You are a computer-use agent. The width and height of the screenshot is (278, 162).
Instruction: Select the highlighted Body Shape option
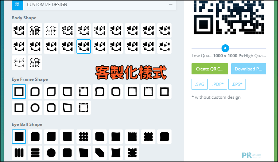click(x=84, y=46)
